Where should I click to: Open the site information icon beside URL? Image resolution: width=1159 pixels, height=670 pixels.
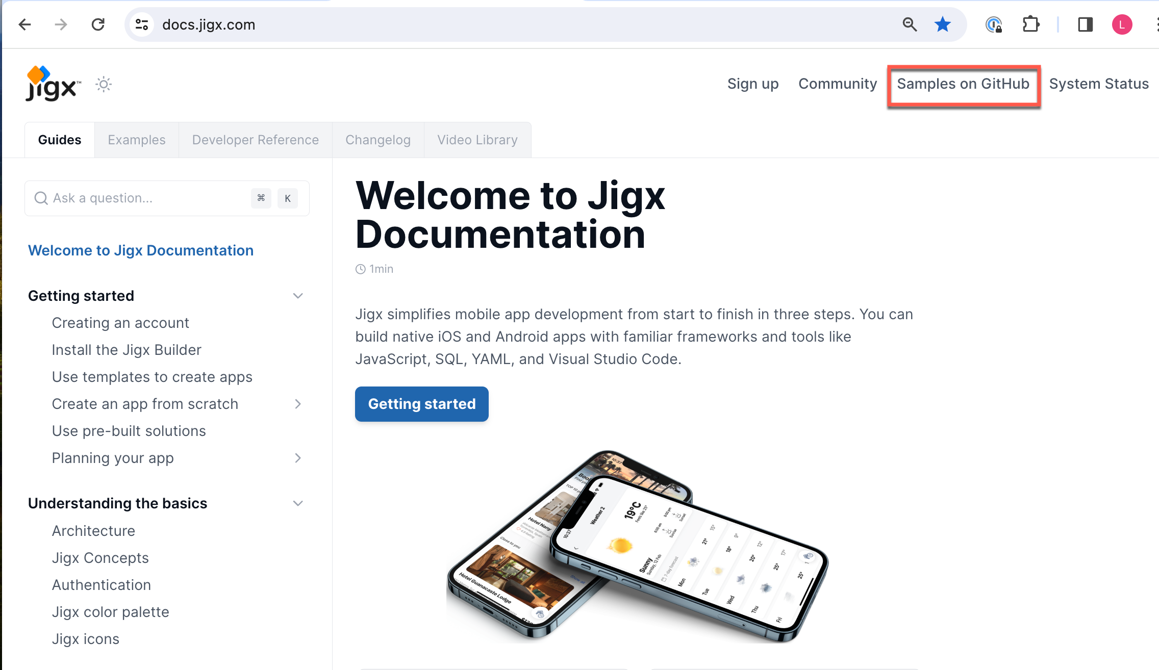click(x=142, y=24)
